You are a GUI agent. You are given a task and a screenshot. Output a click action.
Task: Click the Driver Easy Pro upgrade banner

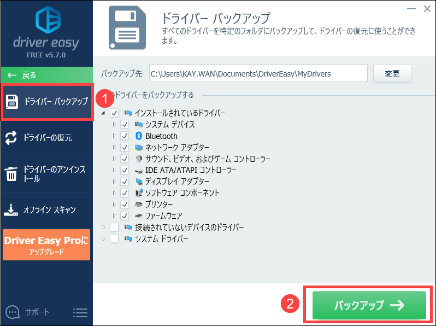click(x=46, y=245)
